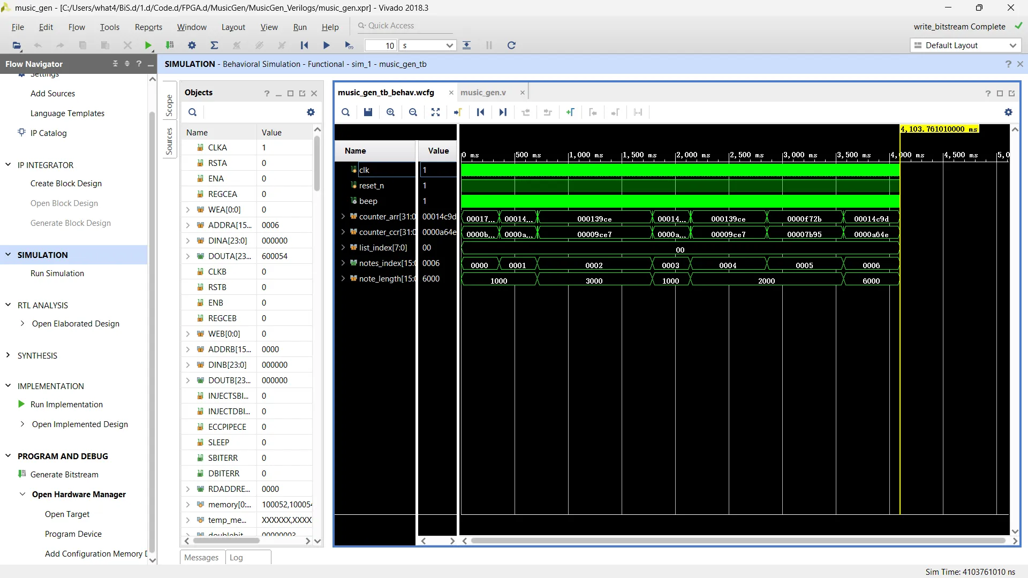
Task: Search in the Objects panel
Action: [193, 112]
